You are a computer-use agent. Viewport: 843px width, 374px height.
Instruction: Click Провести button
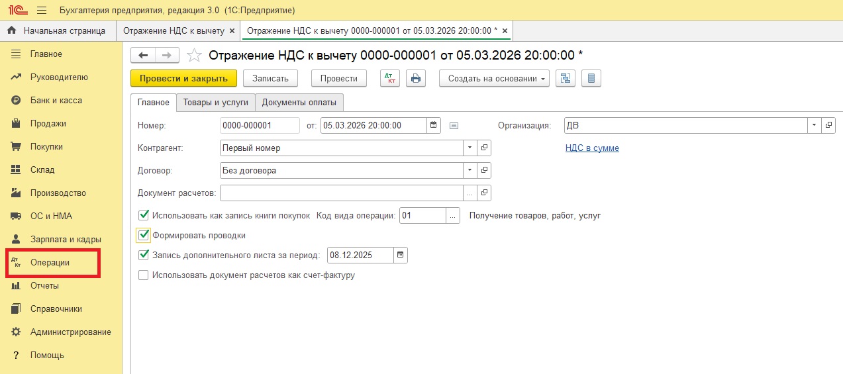[x=339, y=78]
